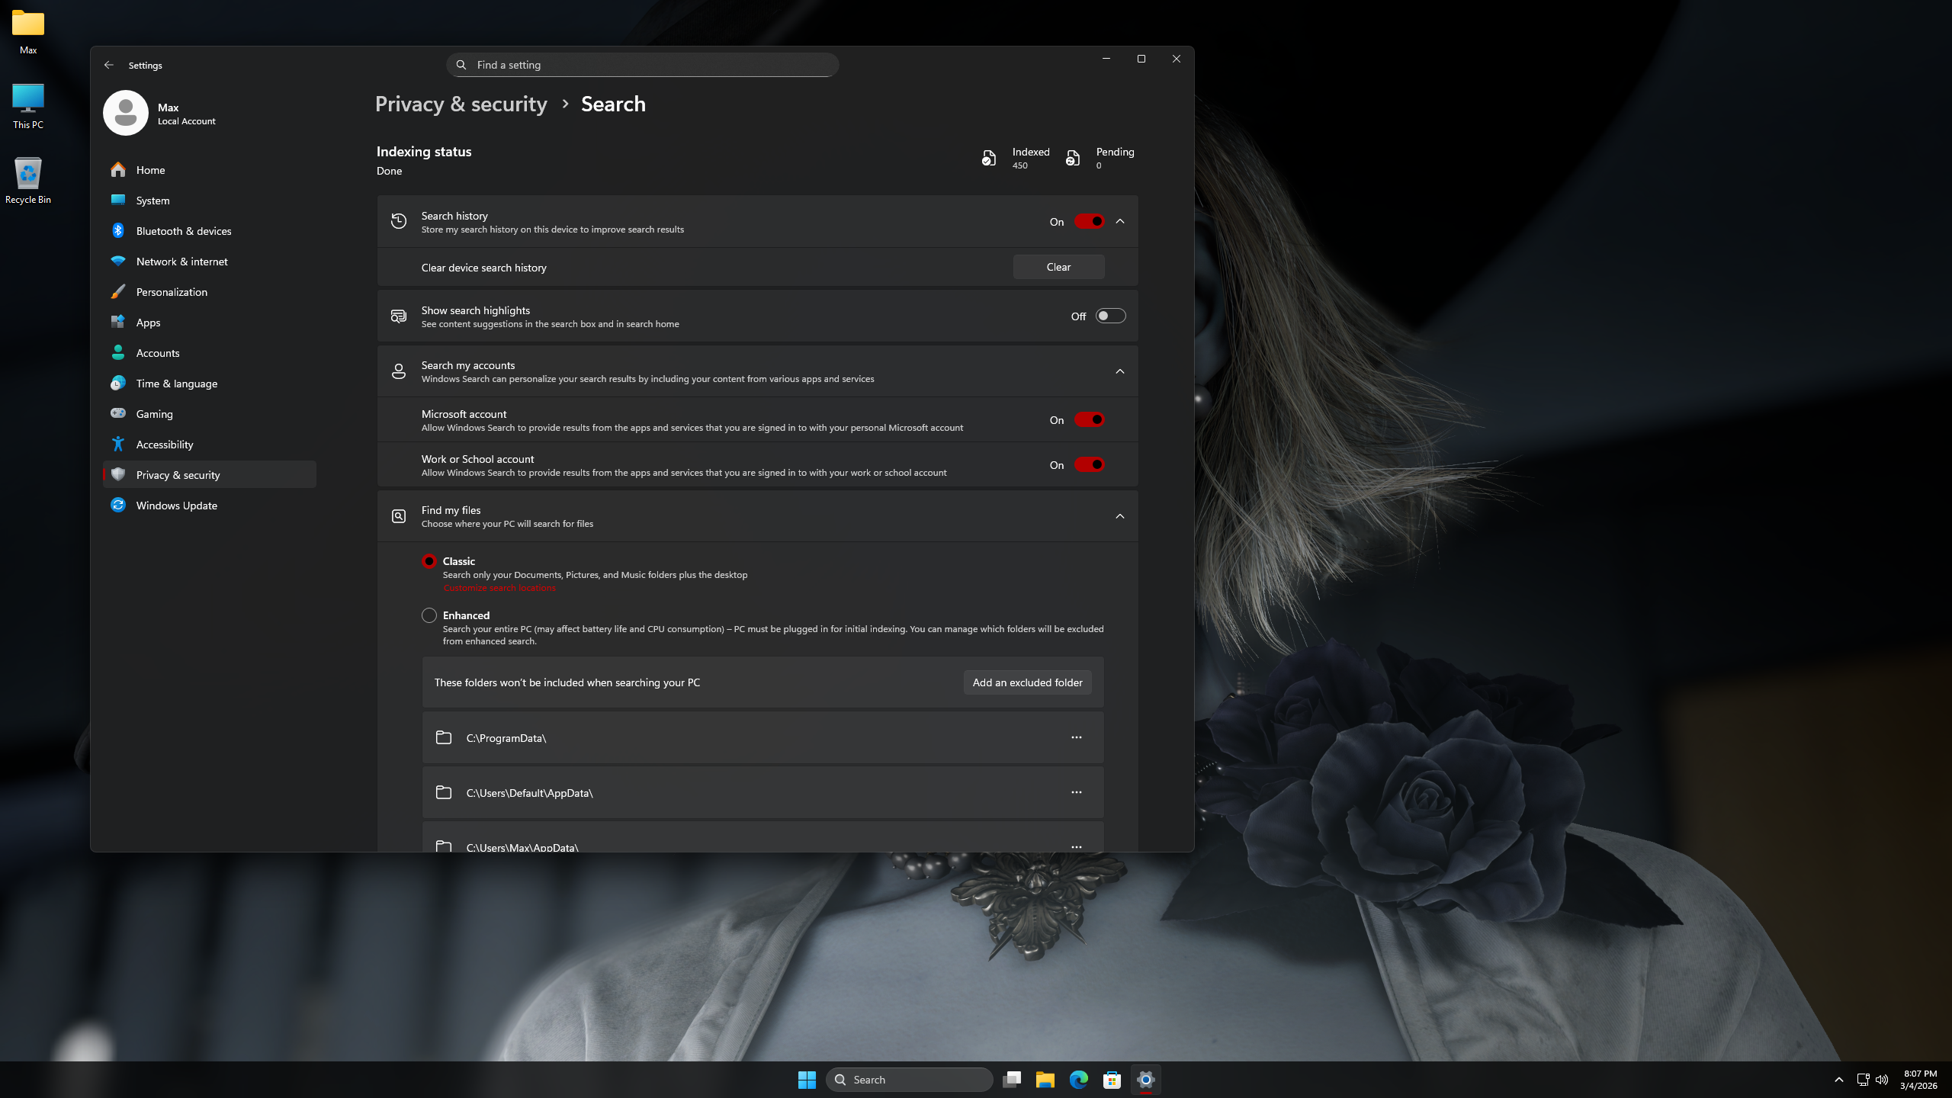Screen dimensions: 1952x1098
Task: Open the taskbar clock and date
Action: (x=1918, y=1080)
